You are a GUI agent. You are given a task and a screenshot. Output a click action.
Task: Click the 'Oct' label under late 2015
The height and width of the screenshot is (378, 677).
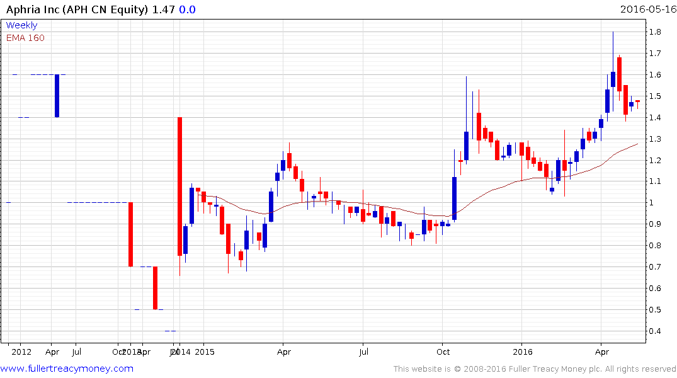pyautogui.click(x=443, y=352)
